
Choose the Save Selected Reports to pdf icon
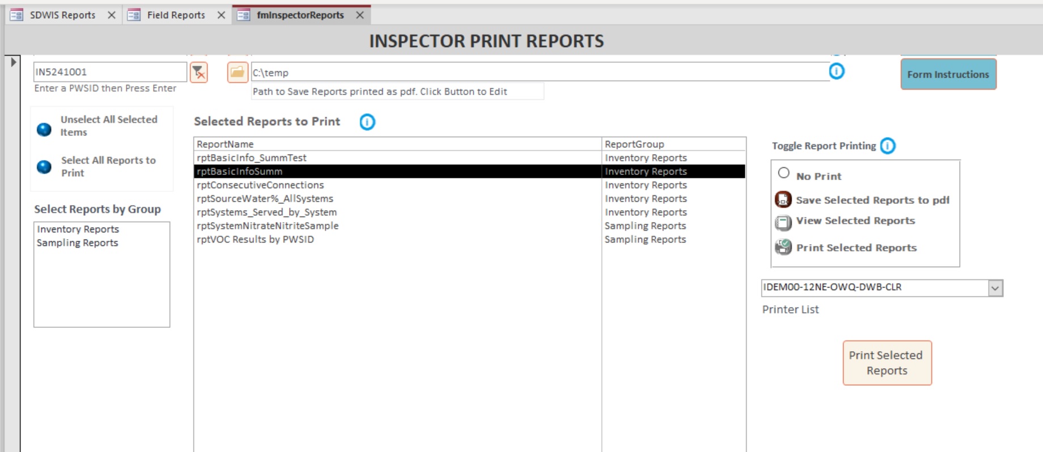tap(783, 199)
